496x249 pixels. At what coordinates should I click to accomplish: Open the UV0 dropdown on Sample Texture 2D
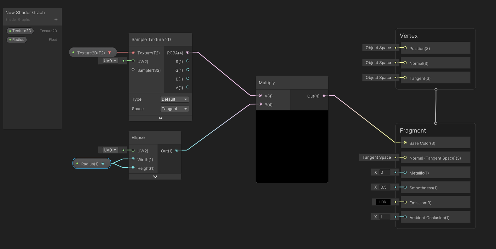point(110,61)
